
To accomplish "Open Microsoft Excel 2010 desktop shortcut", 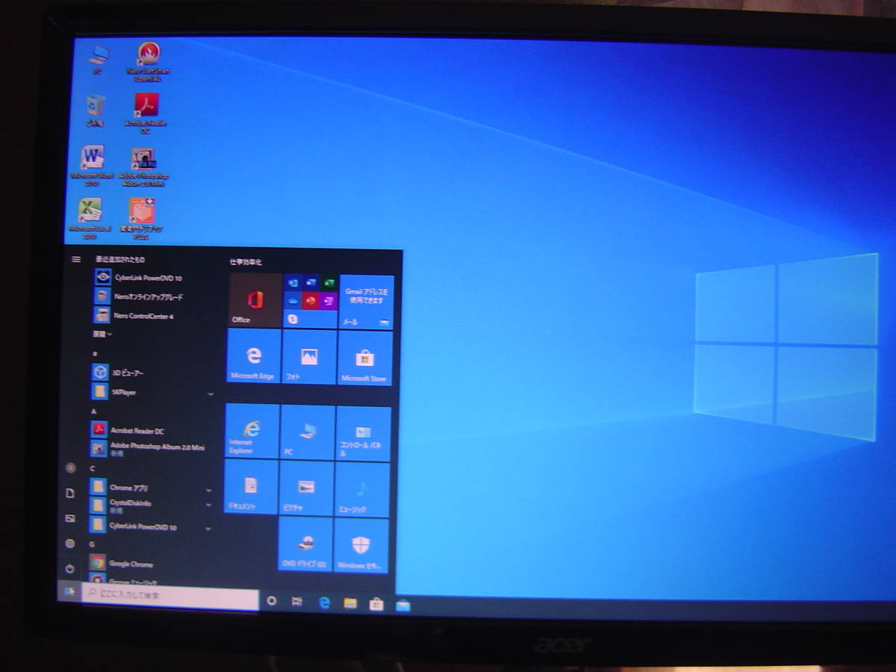I will [90, 218].
